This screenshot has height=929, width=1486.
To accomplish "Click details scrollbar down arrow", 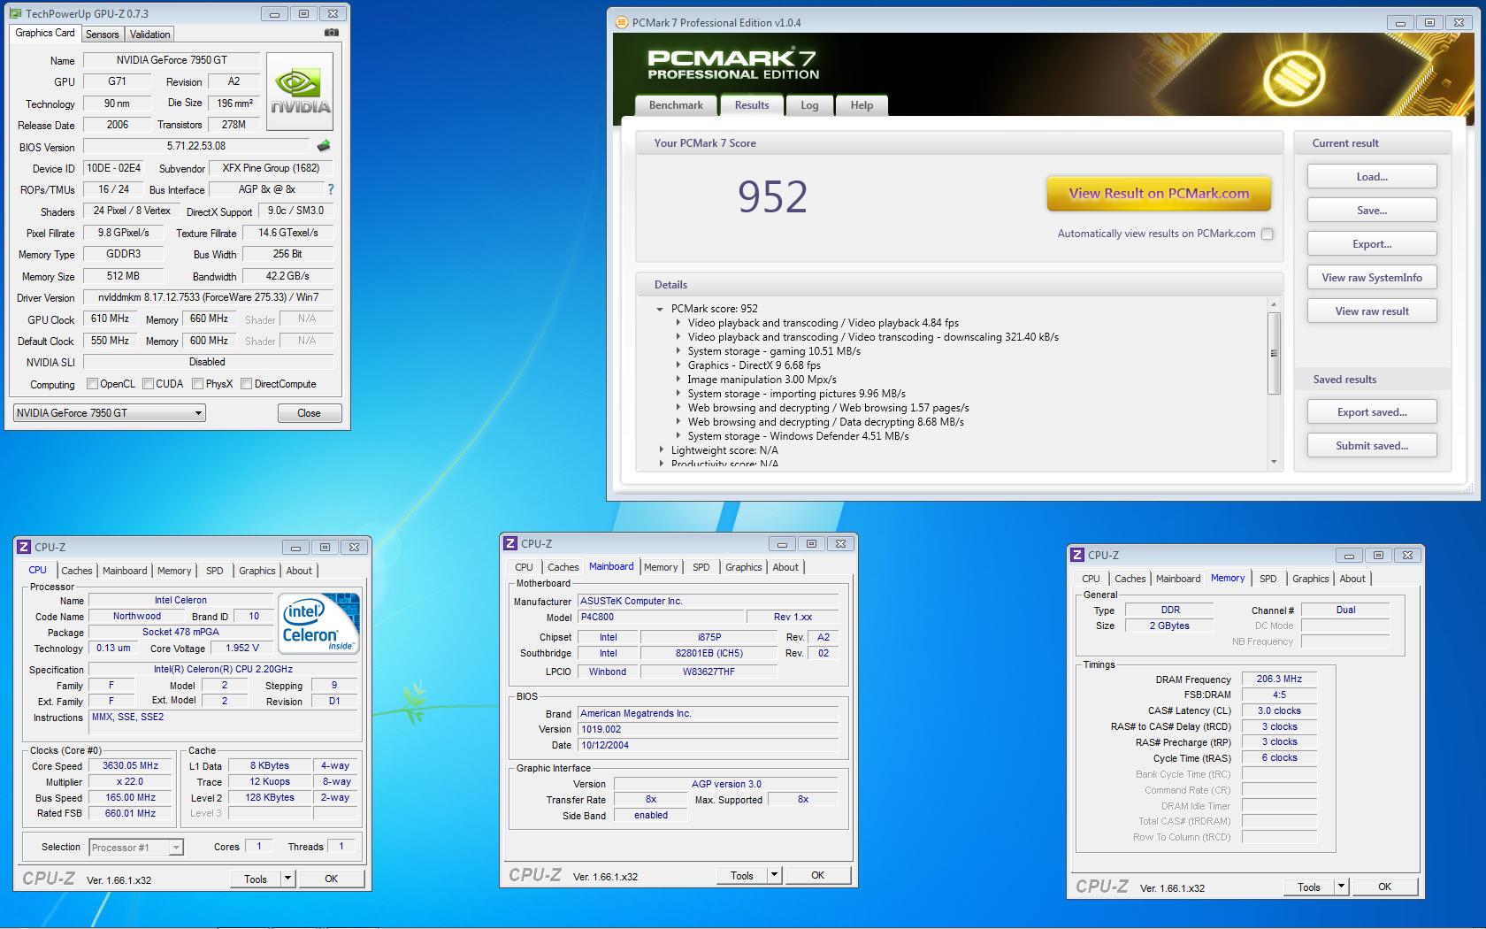I will point(1274,462).
